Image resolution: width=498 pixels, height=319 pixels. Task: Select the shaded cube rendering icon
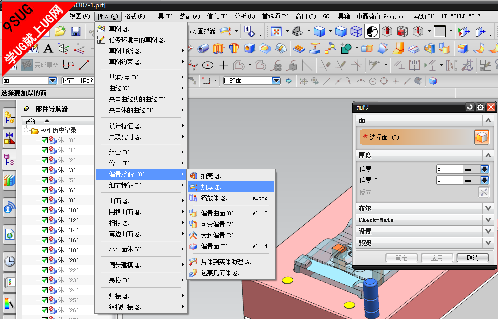(x=319, y=31)
